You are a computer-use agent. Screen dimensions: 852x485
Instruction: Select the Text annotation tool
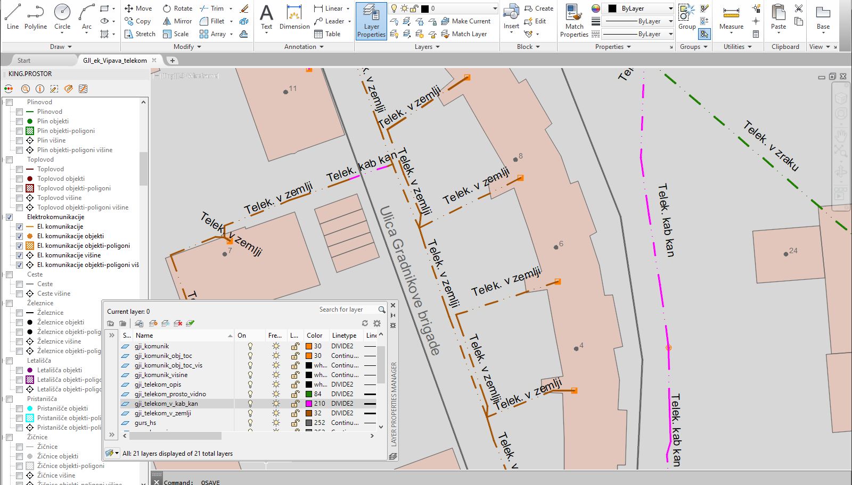point(266,16)
